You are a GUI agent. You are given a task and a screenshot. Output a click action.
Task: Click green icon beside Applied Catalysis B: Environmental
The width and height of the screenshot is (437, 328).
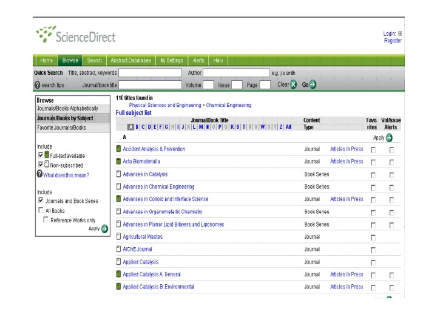pyautogui.click(x=118, y=287)
